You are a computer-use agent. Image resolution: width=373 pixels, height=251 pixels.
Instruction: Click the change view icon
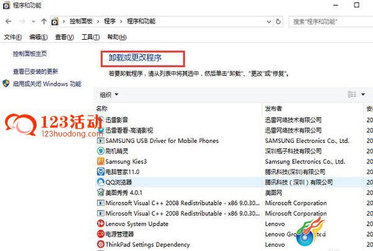[x=352, y=94]
